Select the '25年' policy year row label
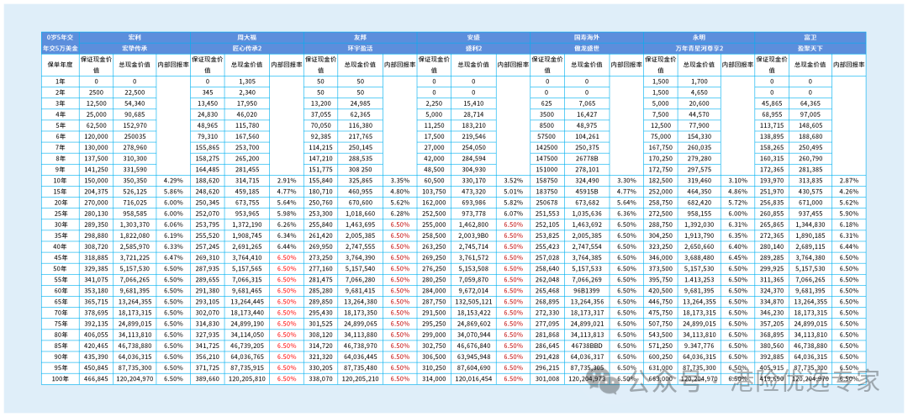Image resolution: width=908 pixels, height=417 pixels. click(x=60, y=214)
